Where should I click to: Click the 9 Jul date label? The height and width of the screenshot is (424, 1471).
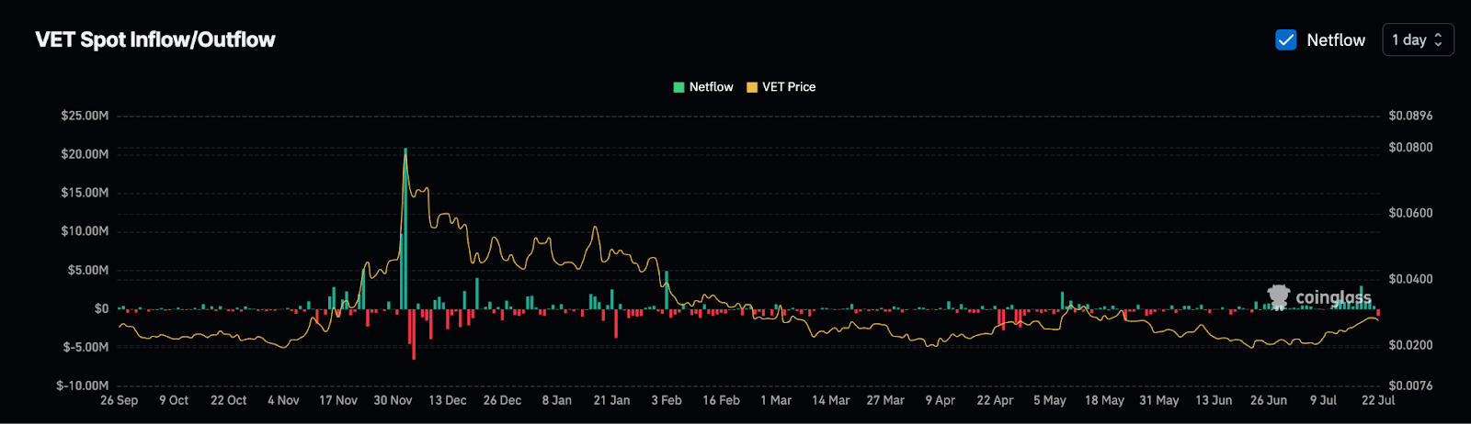[x=1324, y=400]
